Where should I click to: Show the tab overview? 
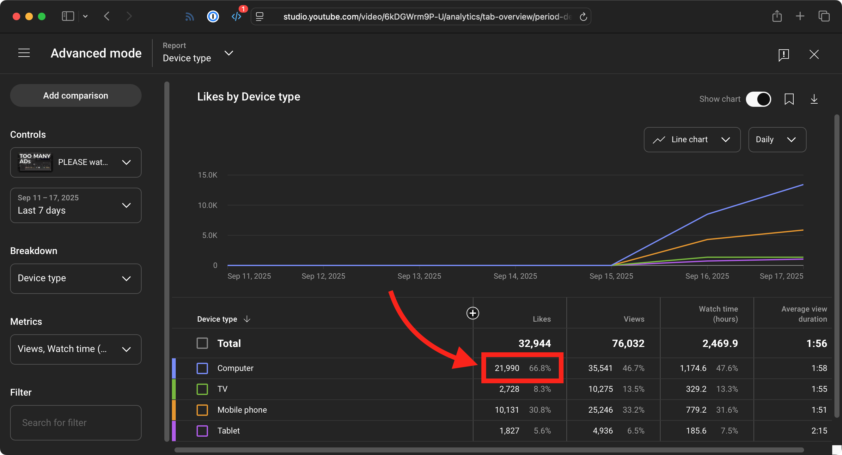click(824, 16)
